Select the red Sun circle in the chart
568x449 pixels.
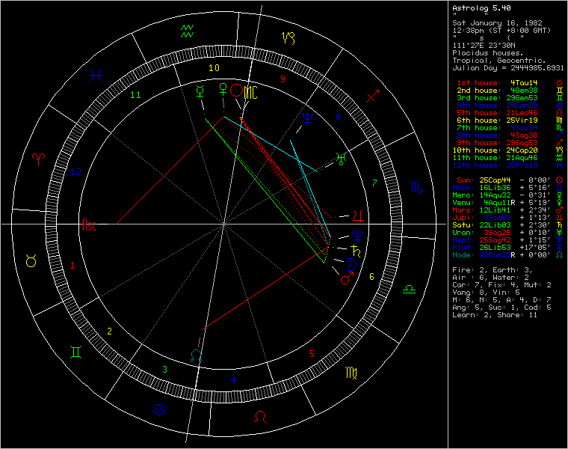236,91
